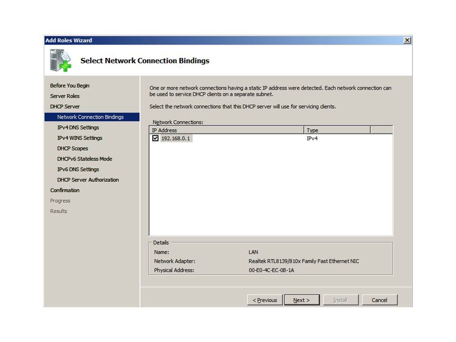
Task: Select DHCP Server Authorization step
Action: (x=88, y=180)
